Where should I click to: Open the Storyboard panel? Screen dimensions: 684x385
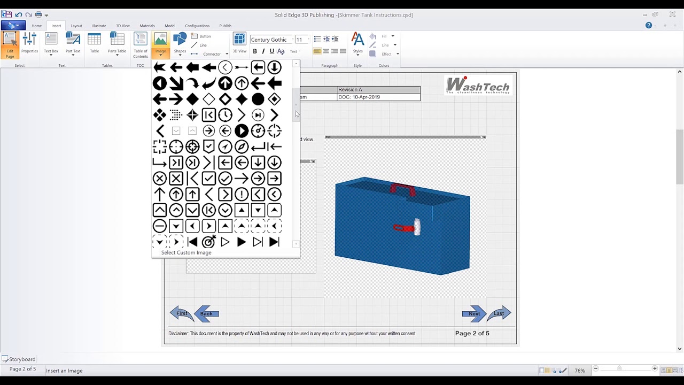pos(19,359)
